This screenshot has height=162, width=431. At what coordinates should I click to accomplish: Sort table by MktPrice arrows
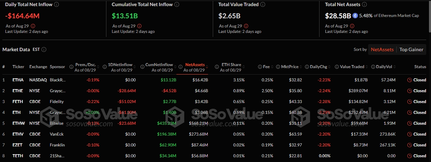click(x=300, y=67)
